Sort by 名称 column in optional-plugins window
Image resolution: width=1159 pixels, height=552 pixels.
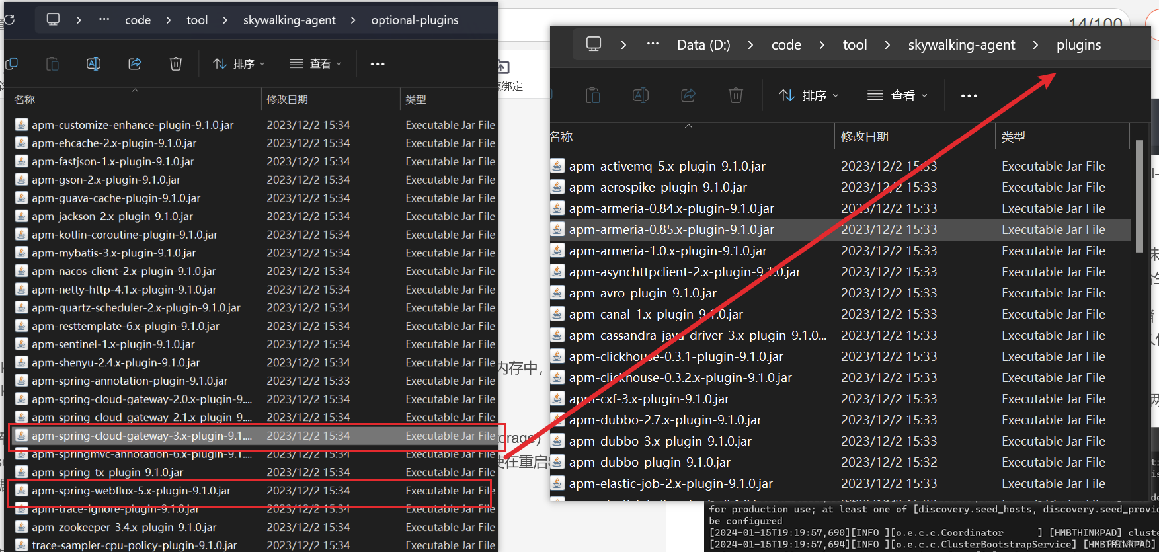pos(24,100)
